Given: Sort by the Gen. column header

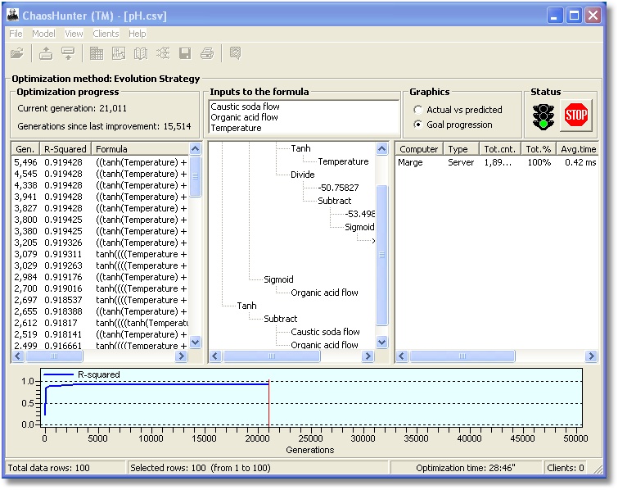Looking at the screenshot, I should click(x=25, y=149).
